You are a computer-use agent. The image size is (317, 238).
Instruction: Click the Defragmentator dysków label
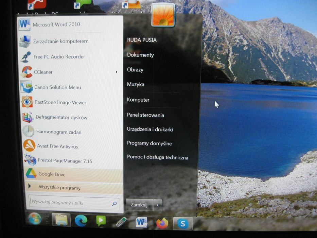tap(61, 117)
